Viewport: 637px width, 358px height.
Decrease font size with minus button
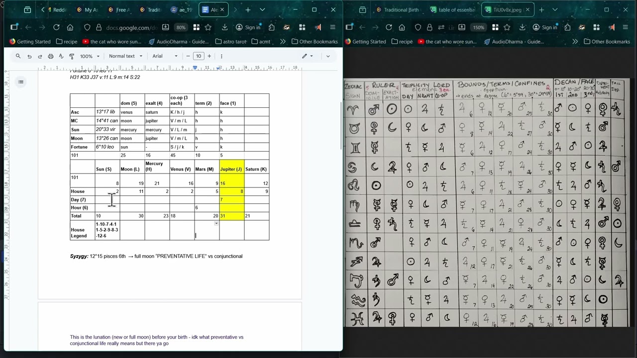coord(188,56)
